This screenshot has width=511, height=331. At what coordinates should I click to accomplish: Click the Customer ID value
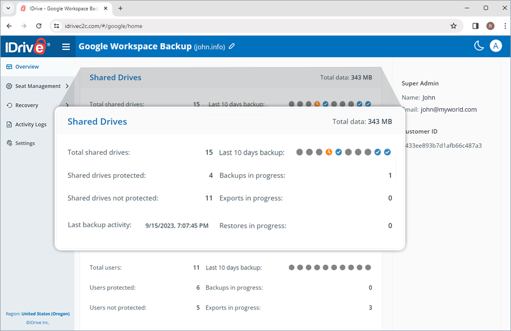tap(443, 146)
